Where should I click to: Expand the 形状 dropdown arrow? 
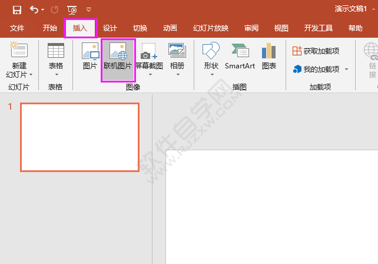212,75
